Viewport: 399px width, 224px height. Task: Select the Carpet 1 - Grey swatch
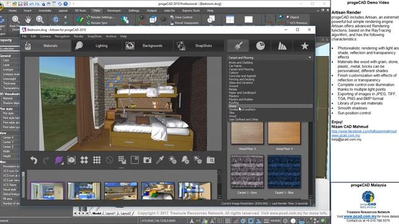coord(247,172)
